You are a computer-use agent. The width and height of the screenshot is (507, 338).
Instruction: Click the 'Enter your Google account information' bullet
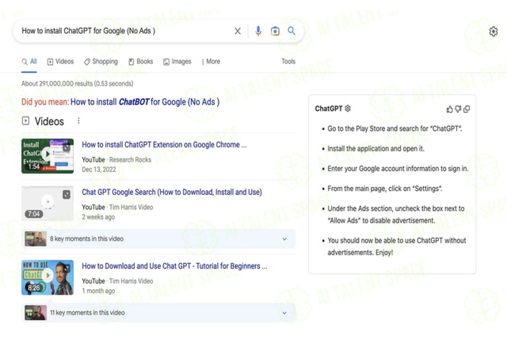398,169
